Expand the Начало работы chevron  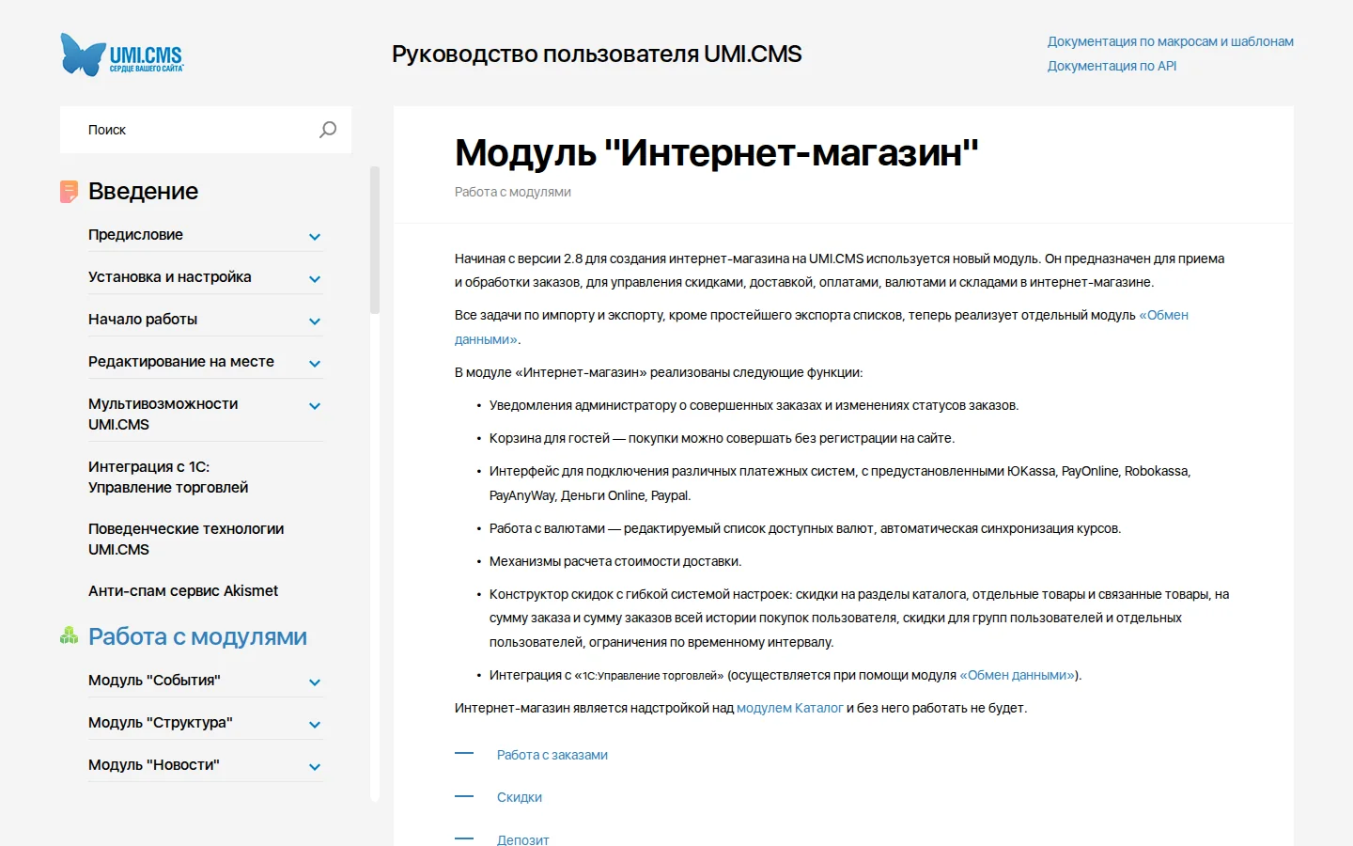tap(315, 321)
